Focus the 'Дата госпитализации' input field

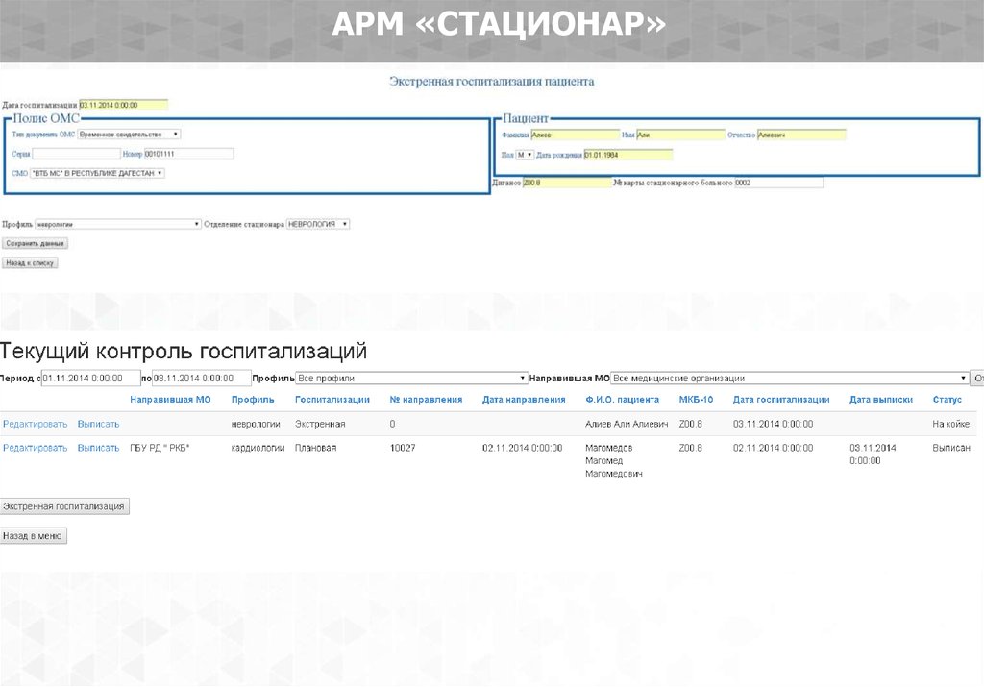(x=122, y=105)
